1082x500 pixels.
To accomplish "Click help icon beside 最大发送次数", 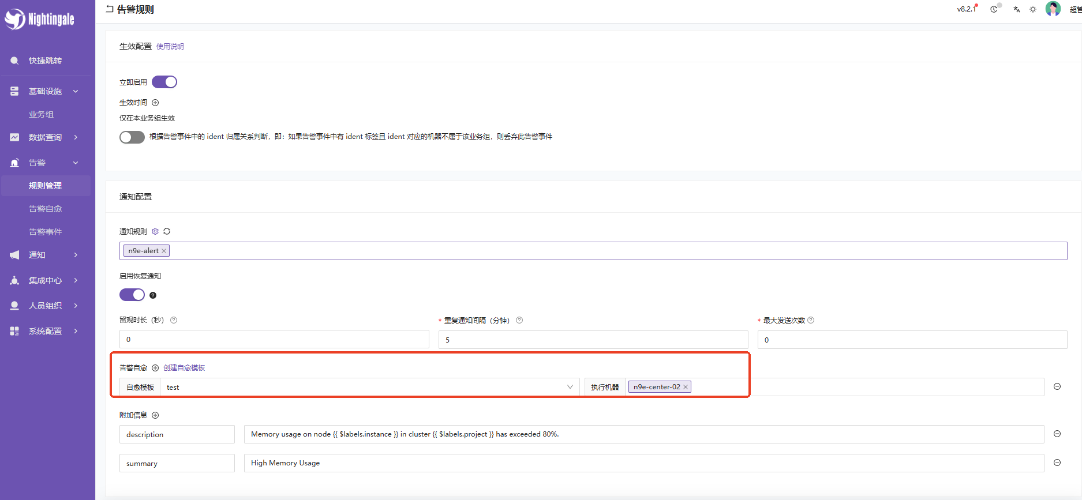I will tap(811, 320).
